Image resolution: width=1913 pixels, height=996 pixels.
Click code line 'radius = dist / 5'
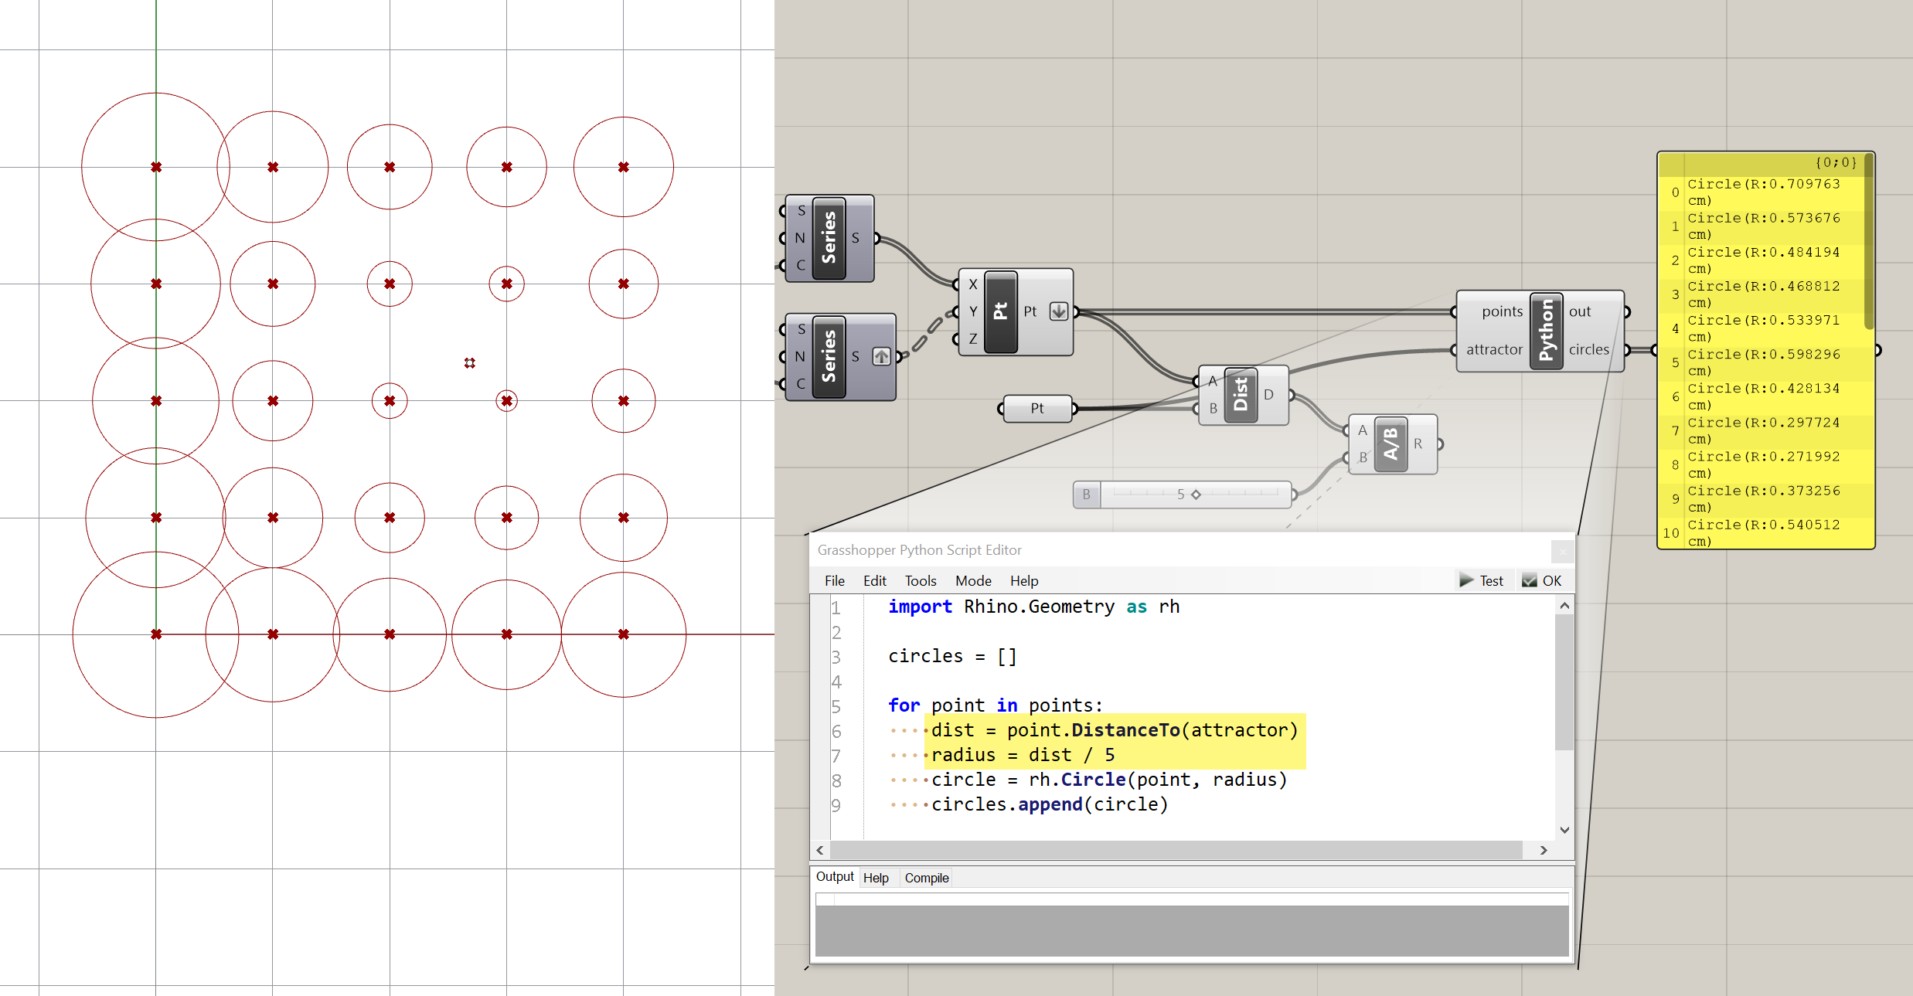click(1023, 755)
